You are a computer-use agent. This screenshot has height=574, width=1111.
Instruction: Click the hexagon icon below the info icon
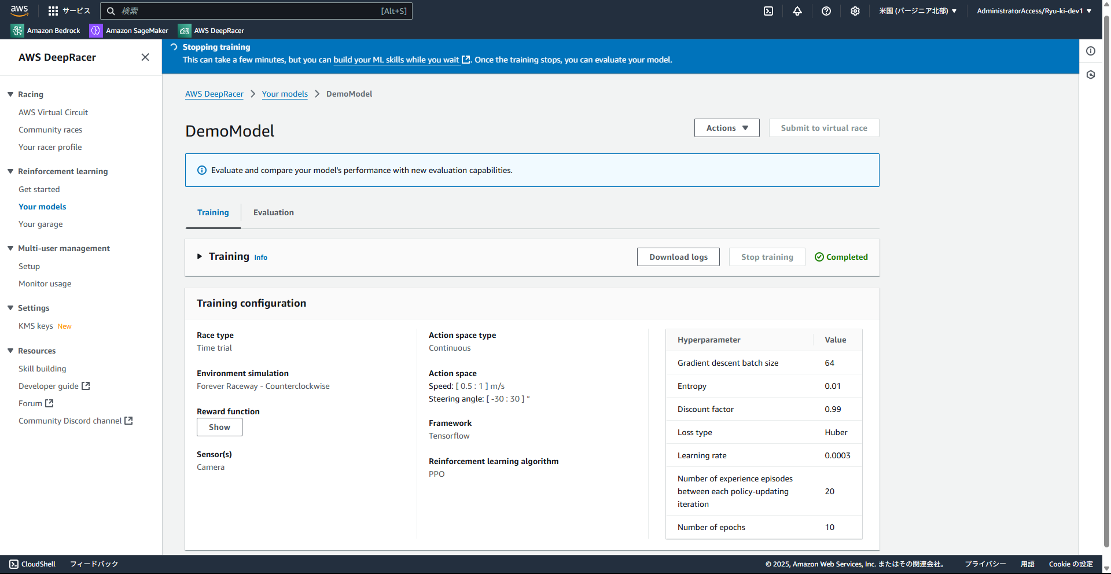pyautogui.click(x=1091, y=75)
